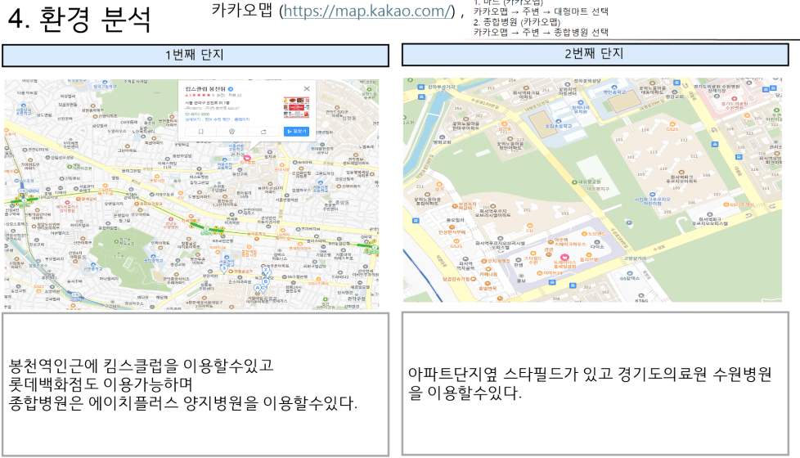Click the 정보 수정 제안 link
The height and width of the screenshot is (458, 800).
(x=218, y=119)
